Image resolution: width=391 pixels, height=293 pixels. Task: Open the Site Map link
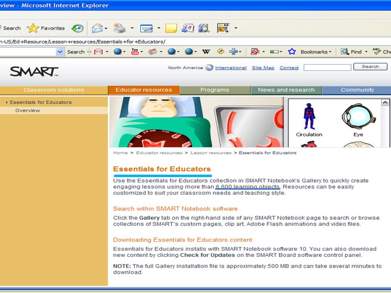point(263,68)
